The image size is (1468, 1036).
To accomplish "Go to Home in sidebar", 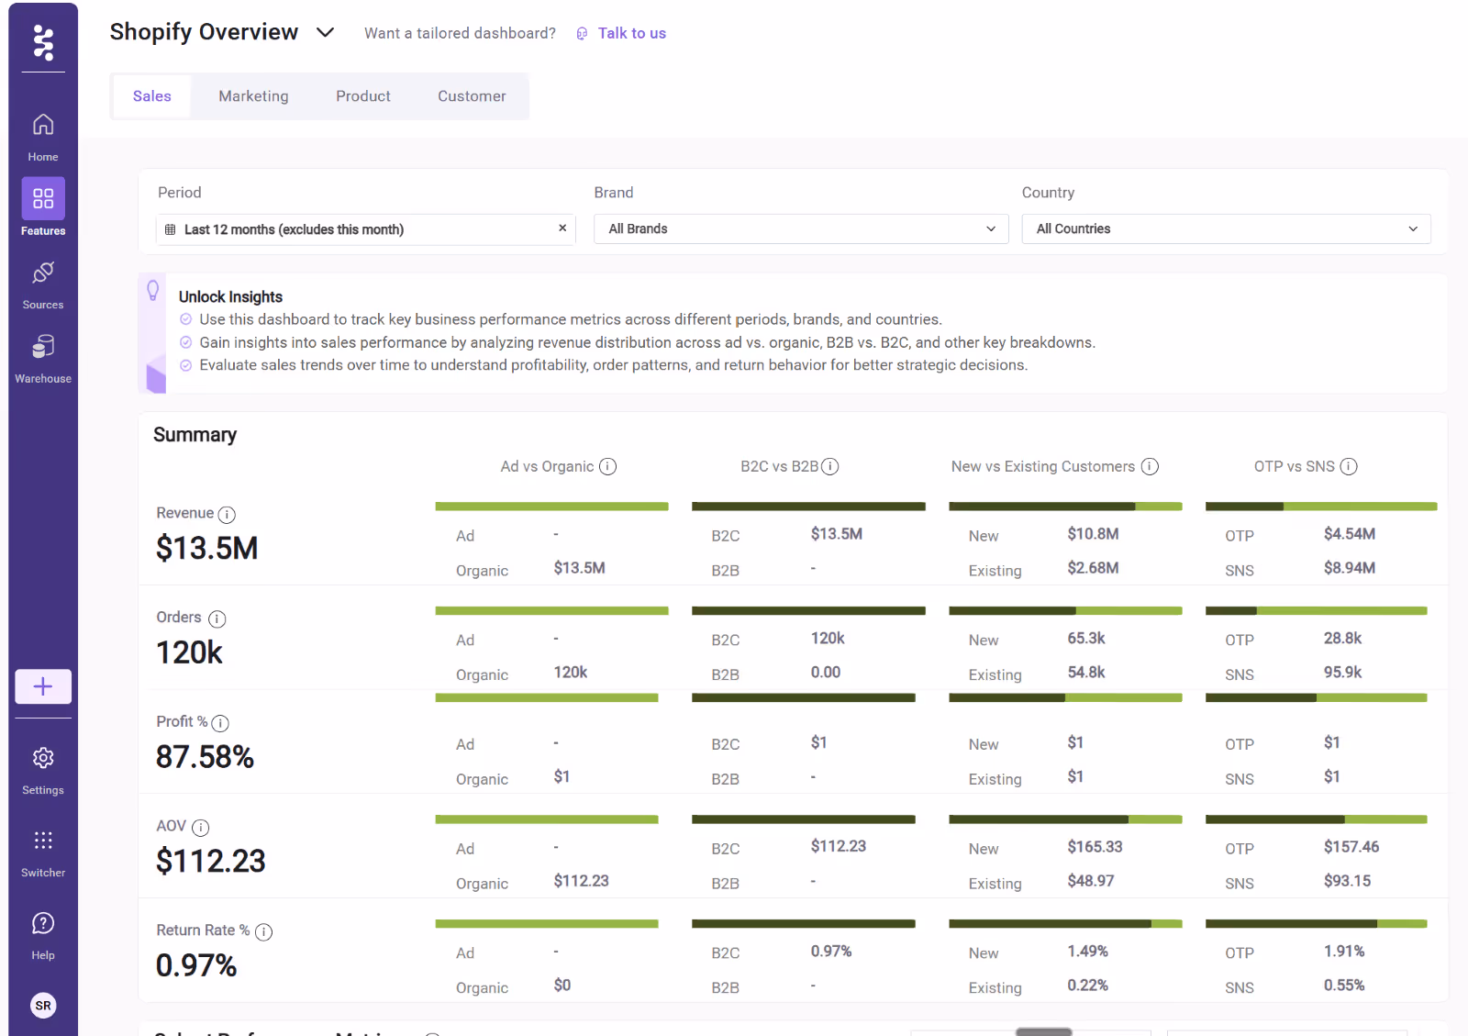I will [43, 136].
